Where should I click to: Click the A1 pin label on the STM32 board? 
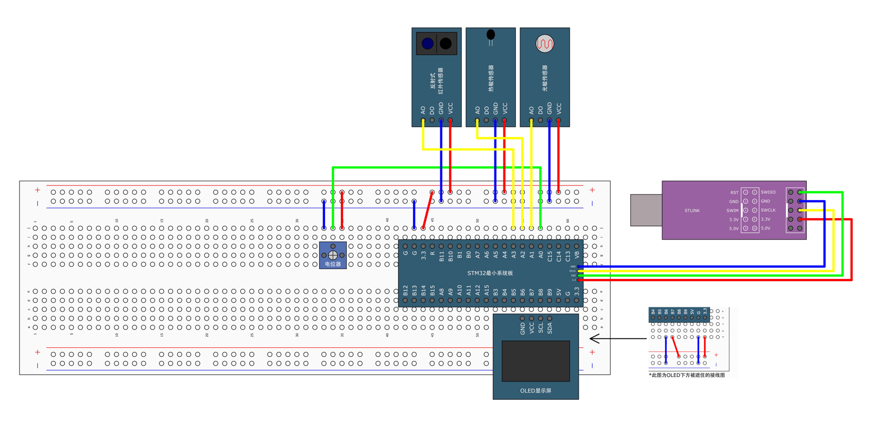pos(532,255)
